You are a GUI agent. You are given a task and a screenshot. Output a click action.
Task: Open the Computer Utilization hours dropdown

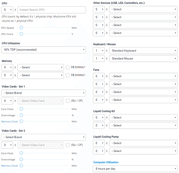click(x=135, y=169)
